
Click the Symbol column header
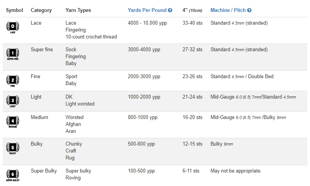(x=15, y=10)
